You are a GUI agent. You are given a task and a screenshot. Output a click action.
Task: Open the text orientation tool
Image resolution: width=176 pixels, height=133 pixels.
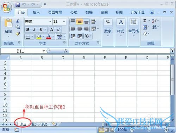point(87,36)
